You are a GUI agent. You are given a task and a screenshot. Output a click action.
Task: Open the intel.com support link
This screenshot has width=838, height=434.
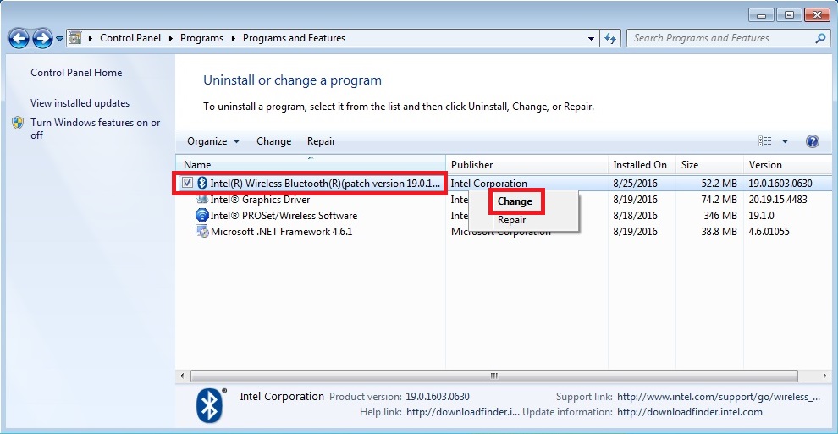[719, 397]
